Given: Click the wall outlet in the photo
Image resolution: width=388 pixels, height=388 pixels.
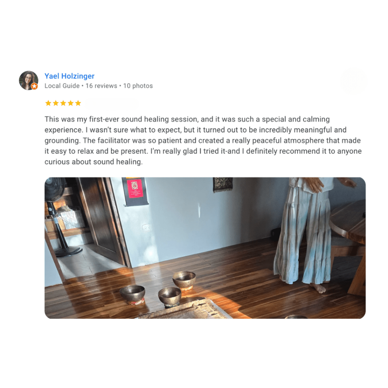Looking at the screenshot, I should point(147,227).
